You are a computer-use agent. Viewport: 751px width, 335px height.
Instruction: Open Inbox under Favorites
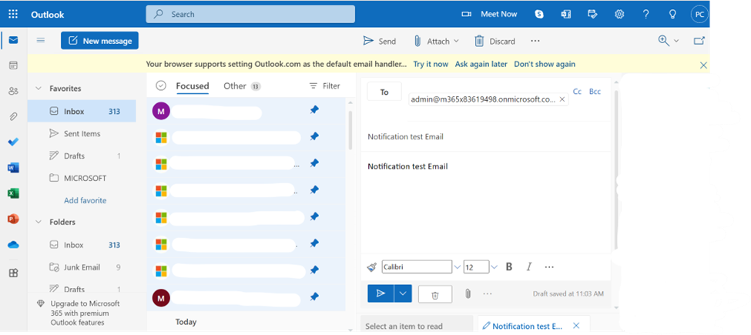(82, 111)
